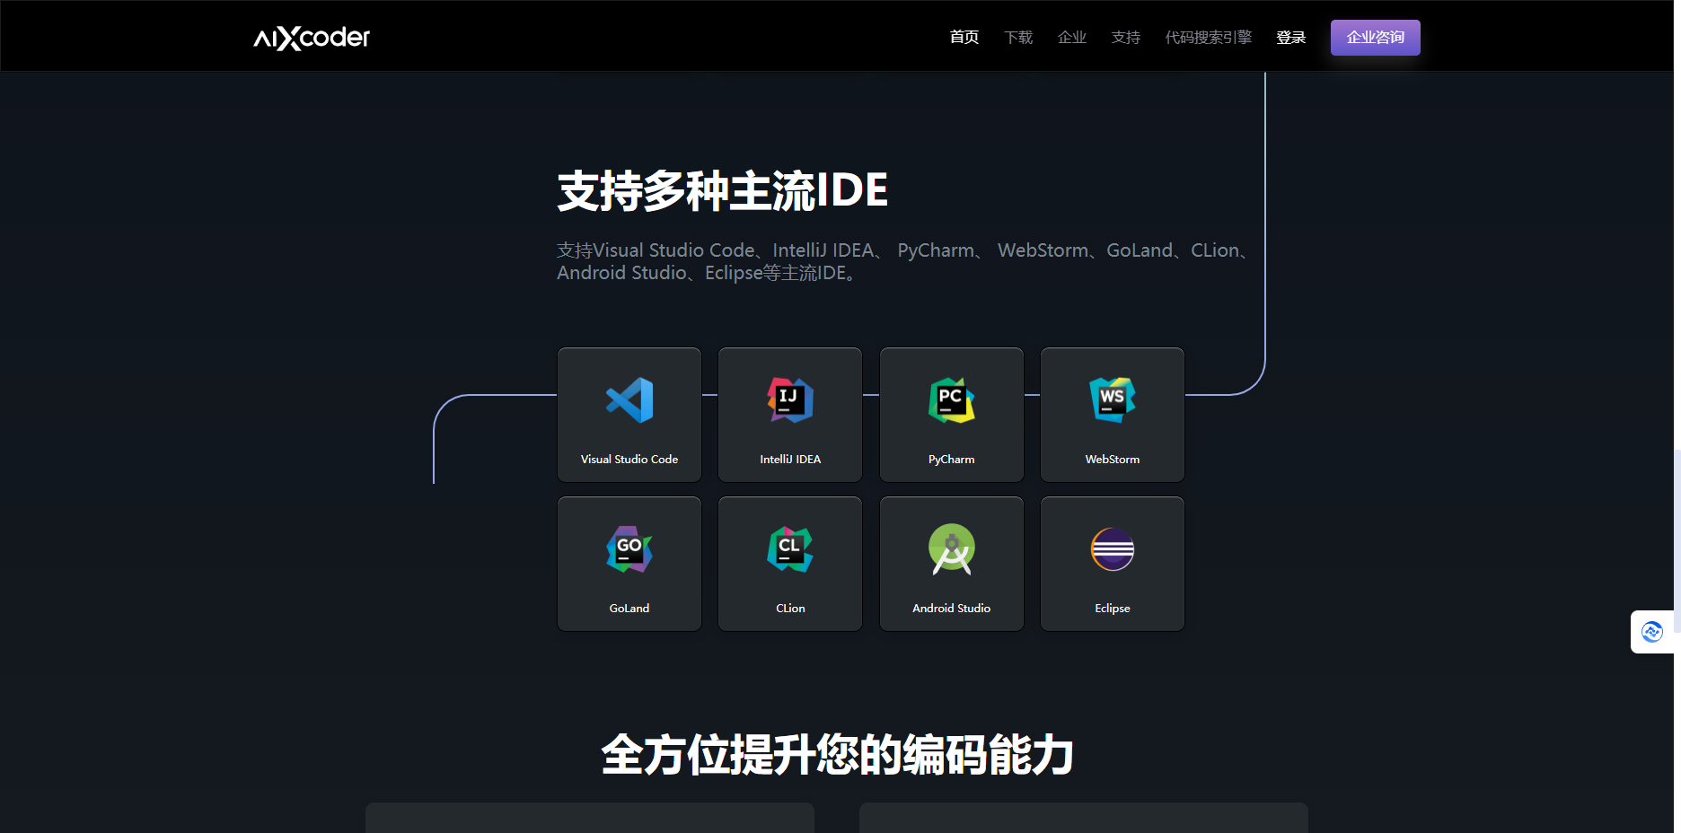Open the floating chat widget
The width and height of the screenshot is (1681, 833).
point(1653,632)
